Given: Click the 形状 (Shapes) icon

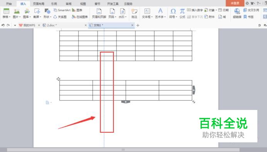Looking at the screenshot, I should tap(47, 11).
